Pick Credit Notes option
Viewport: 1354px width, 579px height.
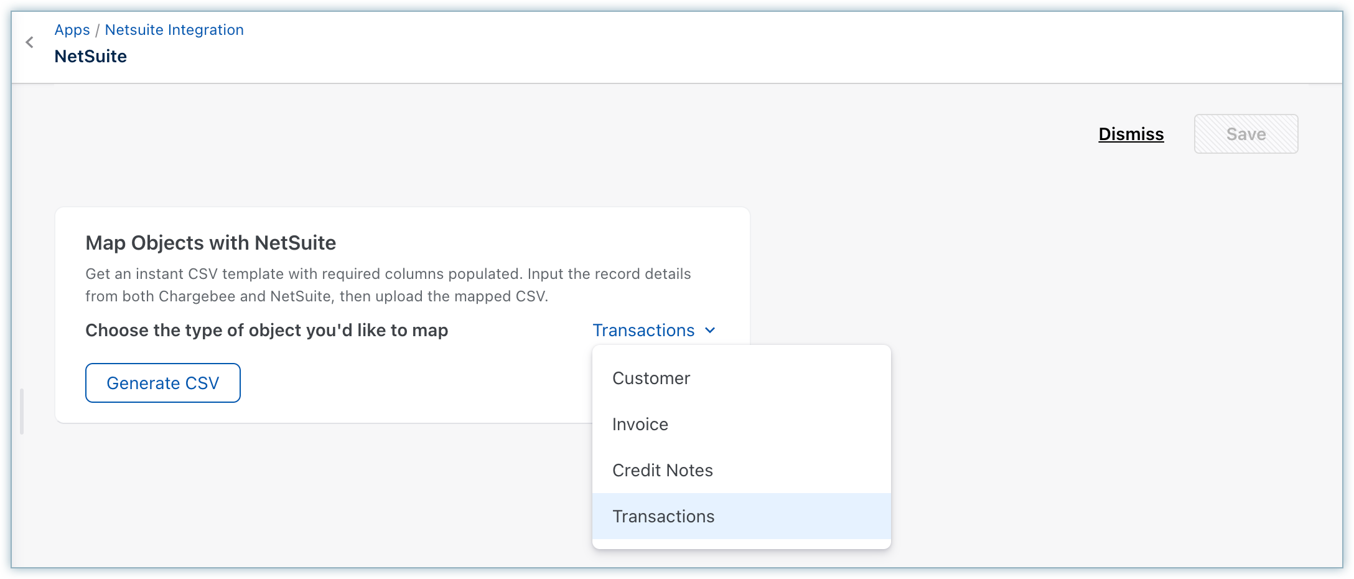tap(663, 470)
